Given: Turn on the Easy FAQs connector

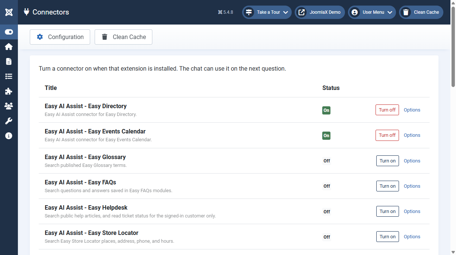Looking at the screenshot, I should 387,186.
